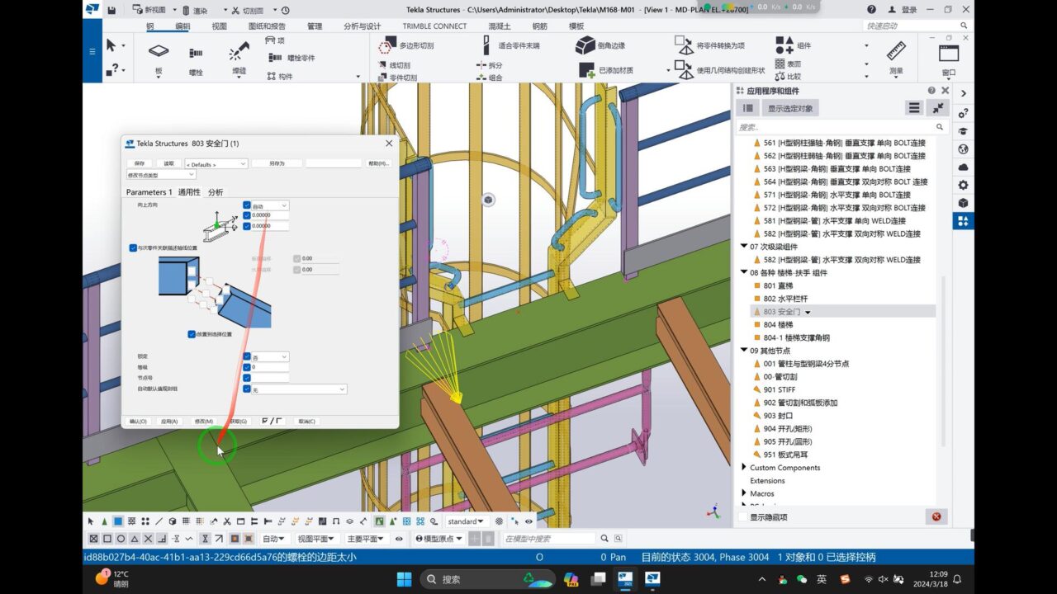Open the 图纸和报告 ribbon tab
The image size is (1057, 594).
pos(267,26)
